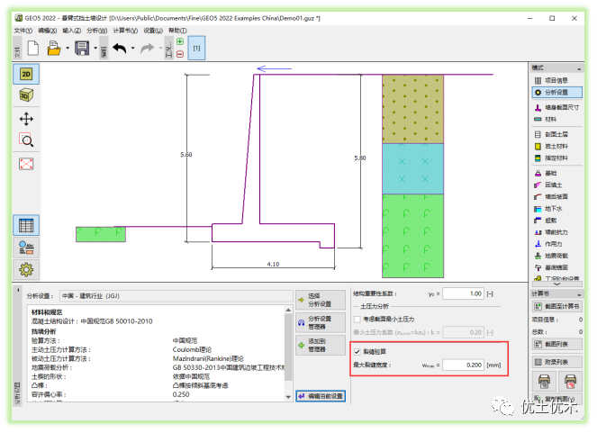Open the 文件 menu

pos(23,31)
